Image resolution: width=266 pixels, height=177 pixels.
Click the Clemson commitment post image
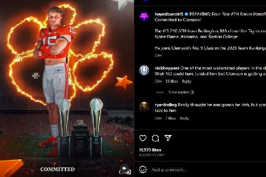click(66, 88)
